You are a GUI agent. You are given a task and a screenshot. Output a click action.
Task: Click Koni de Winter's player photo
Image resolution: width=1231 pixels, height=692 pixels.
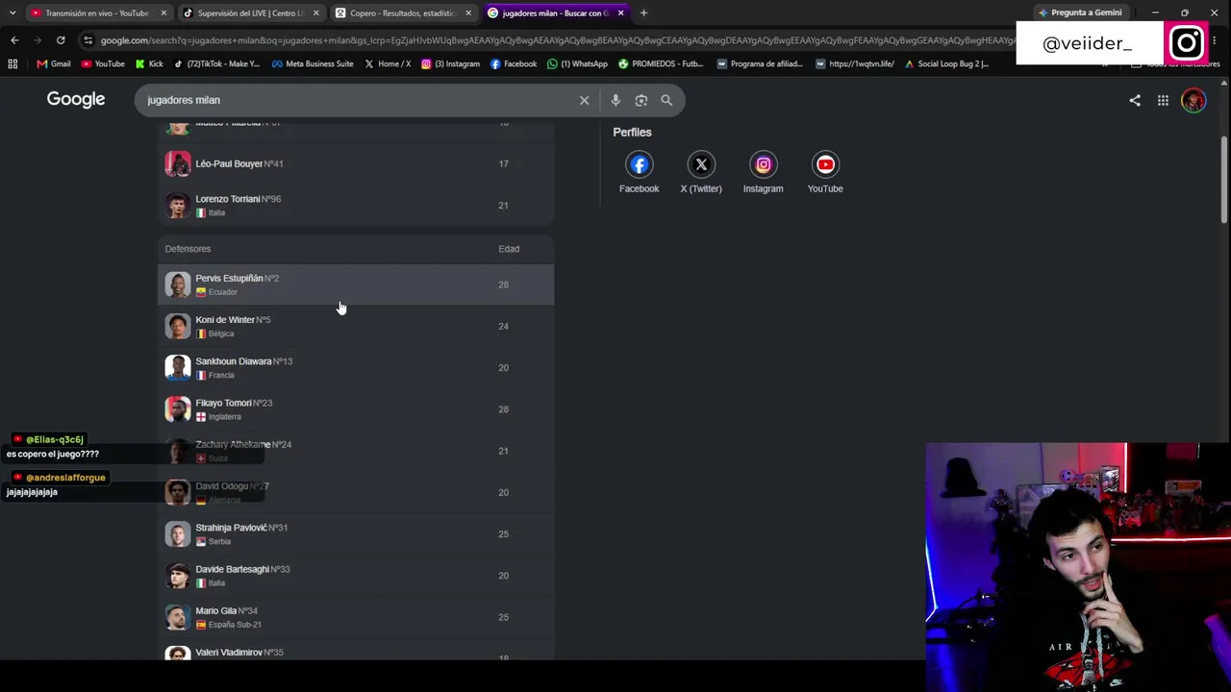click(x=178, y=326)
